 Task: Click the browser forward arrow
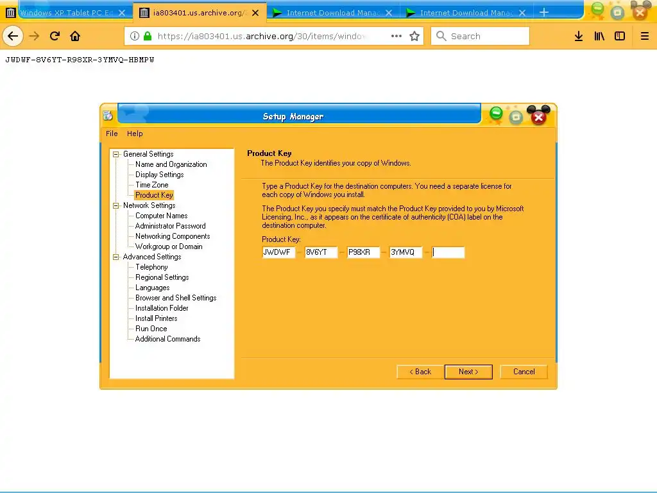pyautogui.click(x=34, y=36)
